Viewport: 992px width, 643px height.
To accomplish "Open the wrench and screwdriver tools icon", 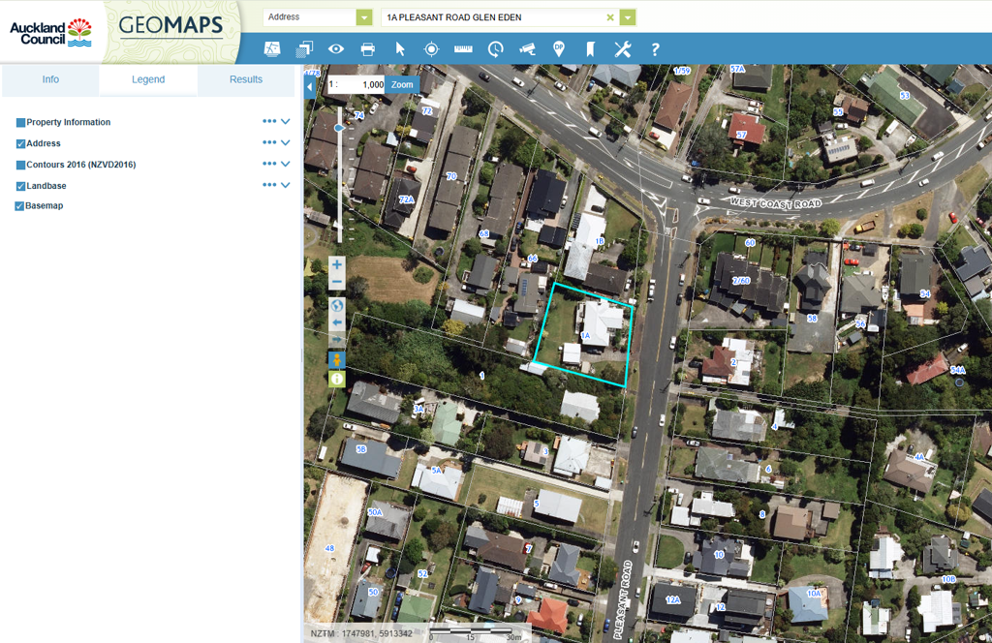I will [623, 49].
